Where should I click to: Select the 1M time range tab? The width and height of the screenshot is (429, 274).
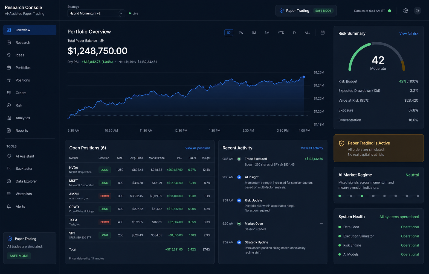[x=254, y=33]
